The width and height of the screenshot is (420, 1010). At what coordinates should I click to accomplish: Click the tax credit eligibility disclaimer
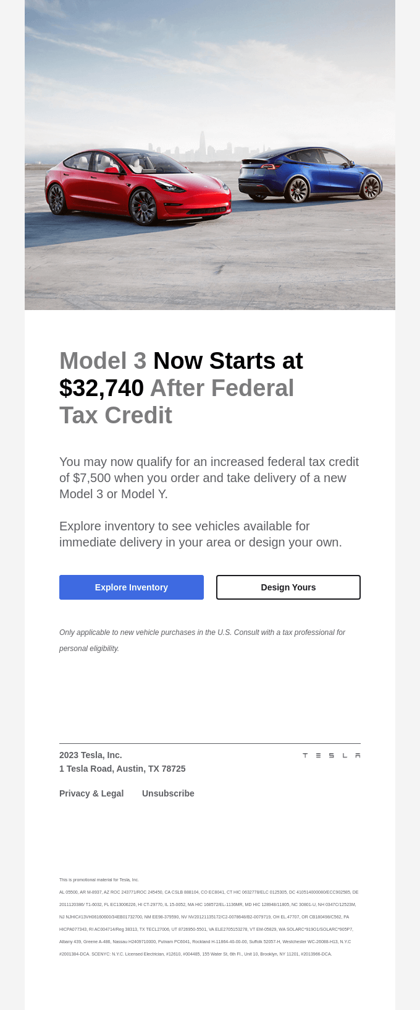coord(202,640)
